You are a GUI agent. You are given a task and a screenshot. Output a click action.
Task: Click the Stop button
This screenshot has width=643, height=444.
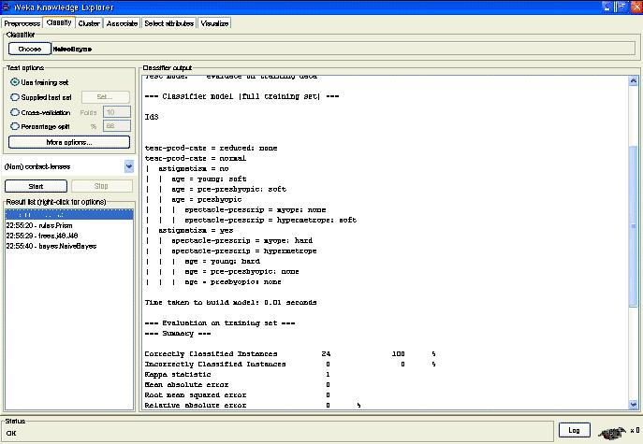[101, 186]
